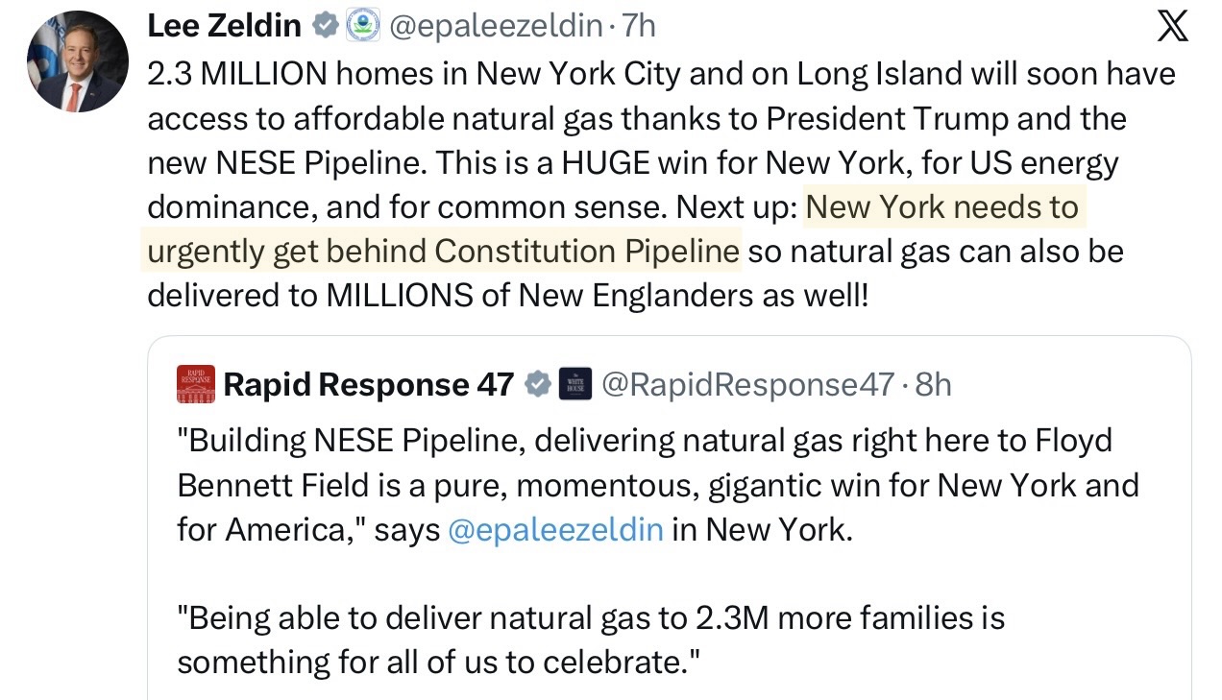Open Lee Zeldin's profile photo

[78, 61]
